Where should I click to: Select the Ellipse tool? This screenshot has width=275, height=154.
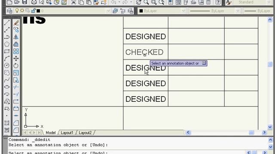point(7,87)
